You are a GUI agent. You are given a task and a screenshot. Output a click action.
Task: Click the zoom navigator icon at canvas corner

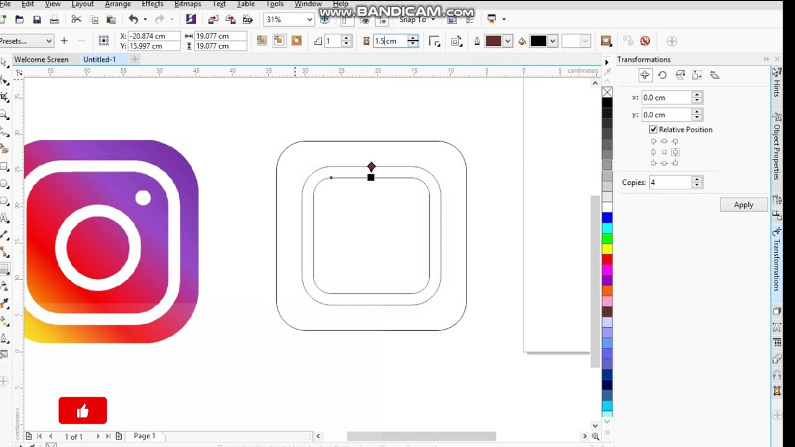point(596,436)
